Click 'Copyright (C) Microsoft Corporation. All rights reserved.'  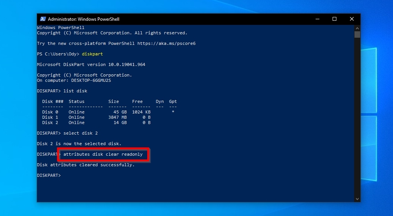[112, 33]
